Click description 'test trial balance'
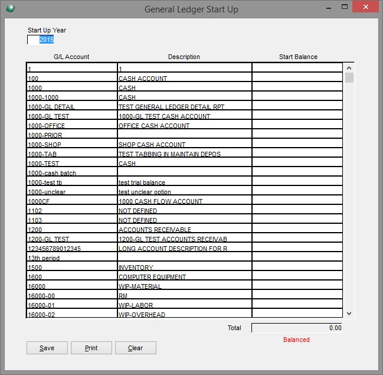The image size is (383, 375). (185, 181)
